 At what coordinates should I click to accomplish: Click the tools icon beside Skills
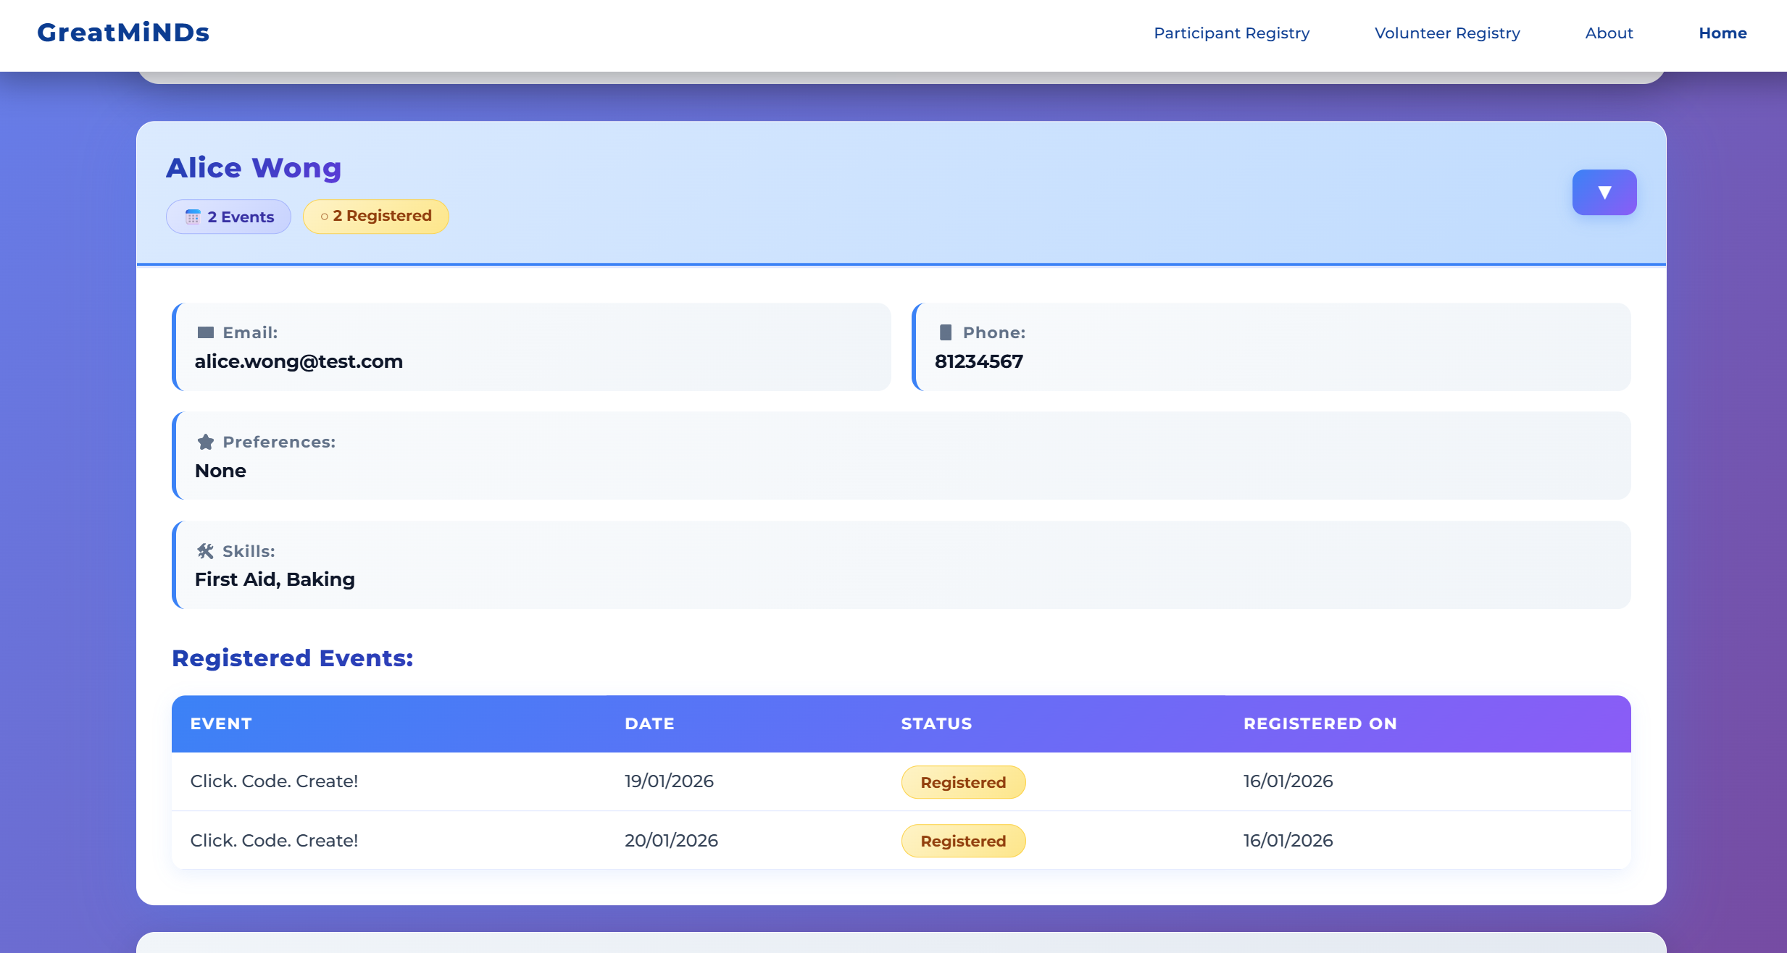206,551
